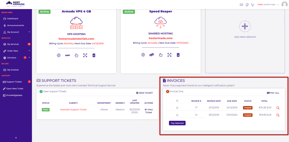This screenshot has height=142, width=289.
Task: Click Active badge on Speed Reaper card
Action: [x=129, y=12]
